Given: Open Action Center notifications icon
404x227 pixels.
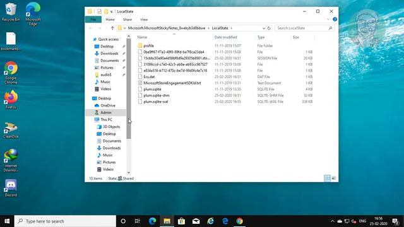Looking at the screenshot, I should click(396, 221).
